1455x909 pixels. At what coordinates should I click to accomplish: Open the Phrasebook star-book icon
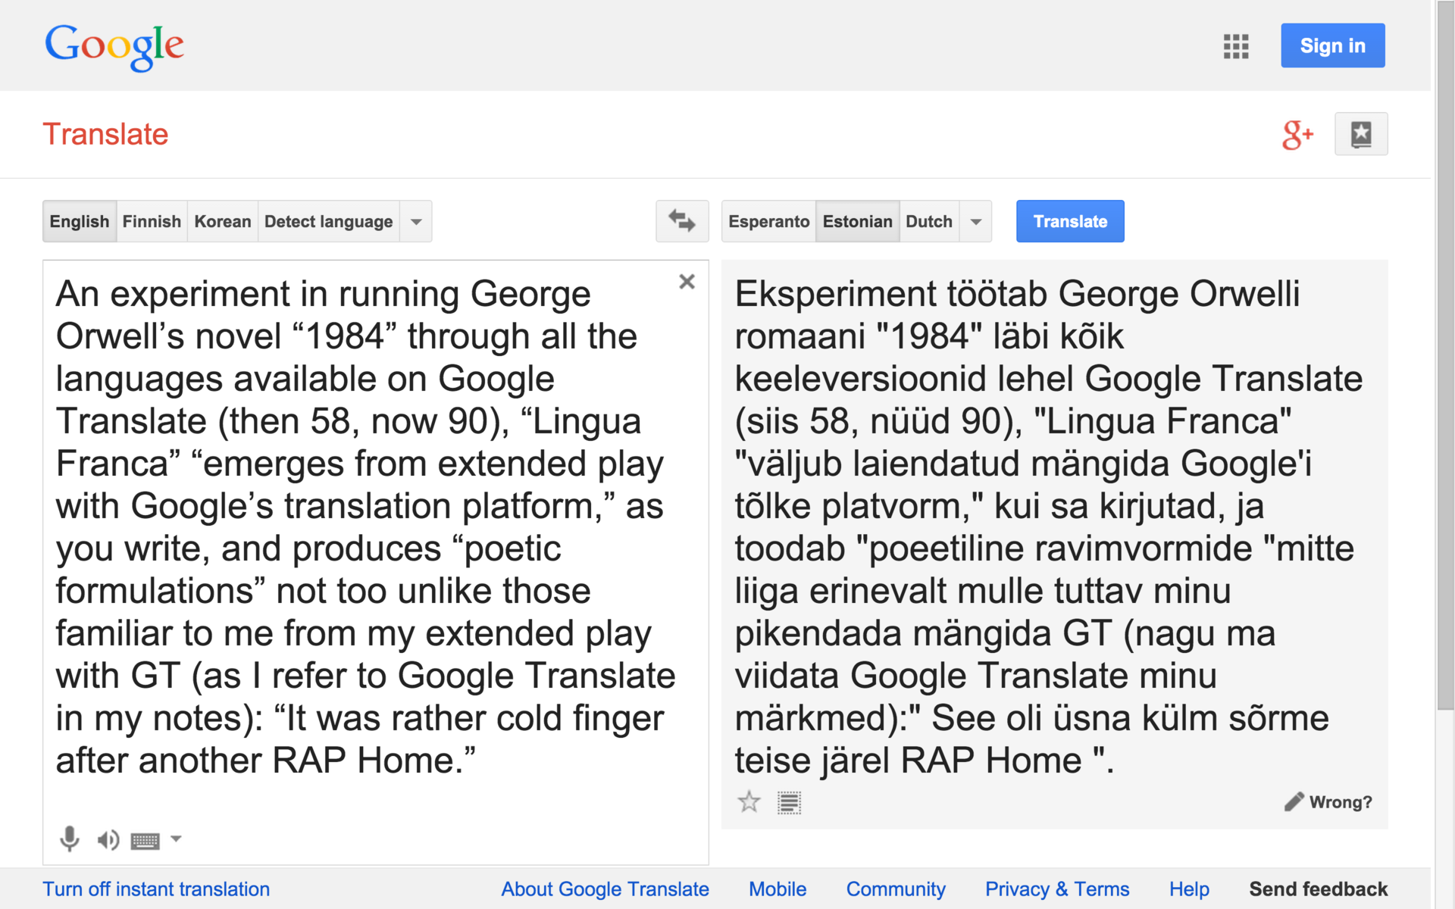(1360, 134)
